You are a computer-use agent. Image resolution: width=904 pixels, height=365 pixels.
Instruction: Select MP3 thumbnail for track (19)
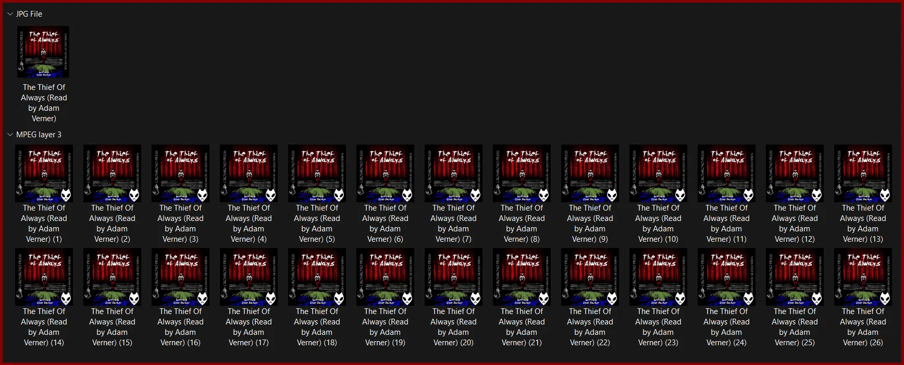pyautogui.click(x=385, y=277)
